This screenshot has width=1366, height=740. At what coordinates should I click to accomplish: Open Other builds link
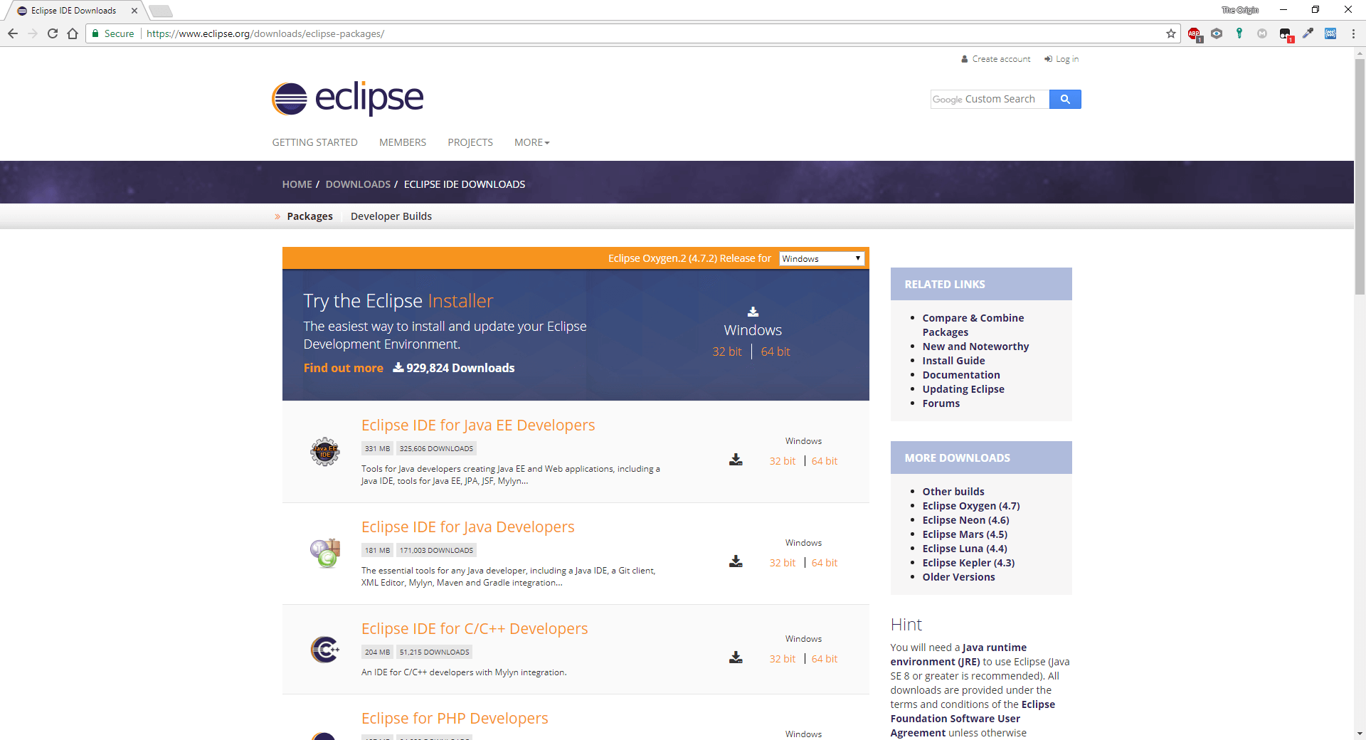pyautogui.click(x=953, y=492)
